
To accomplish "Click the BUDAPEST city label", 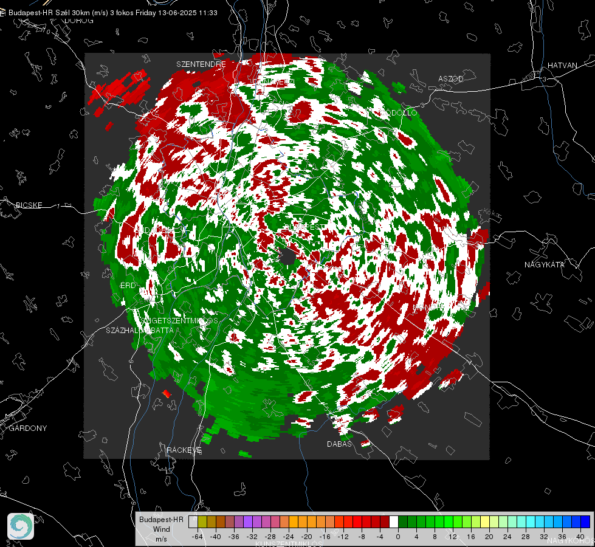I will tap(304, 227).
